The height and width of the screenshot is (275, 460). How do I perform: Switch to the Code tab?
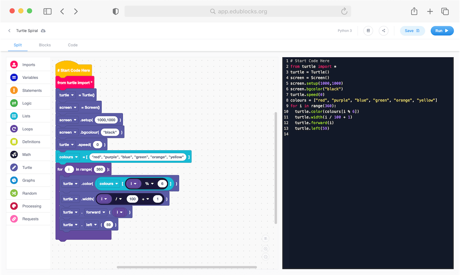coord(72,45)
